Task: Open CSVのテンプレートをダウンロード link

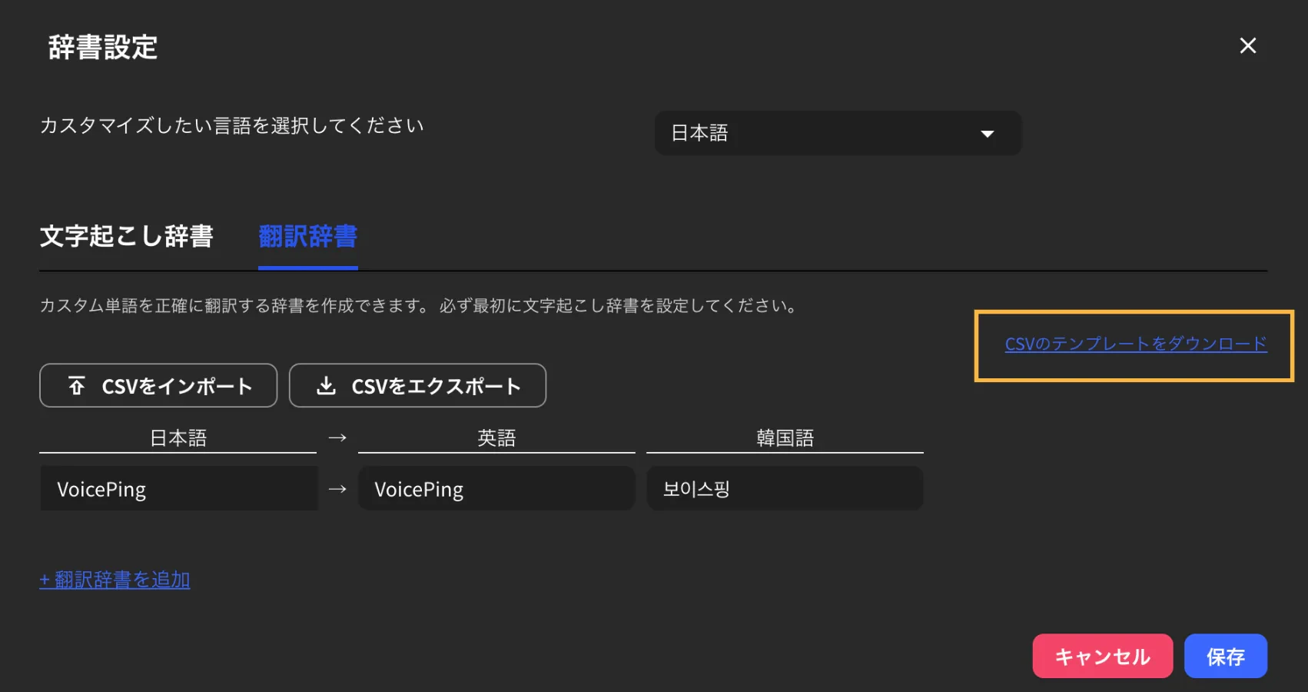Action: pyautogui.click(x=1136, y=344)
